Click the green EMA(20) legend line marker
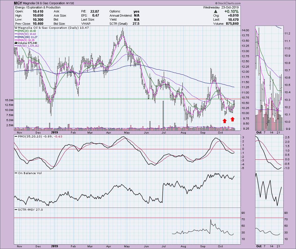This screenshot has height=249, width=296. click(x=16, y=31)
